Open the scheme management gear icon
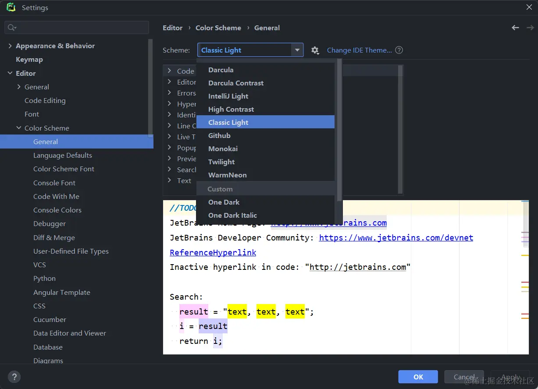538x389 pixels. click(315, 50)
